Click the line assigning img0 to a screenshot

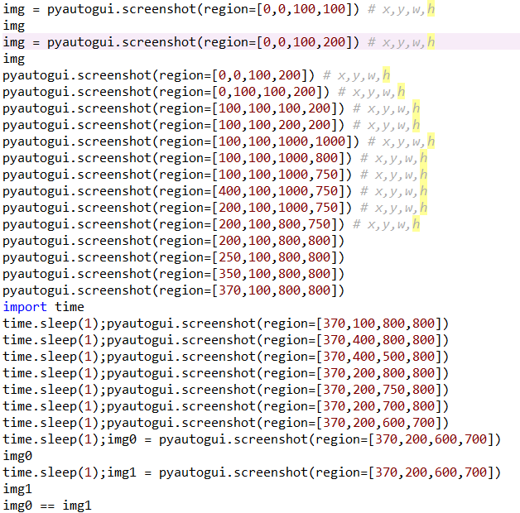(252, 439)
